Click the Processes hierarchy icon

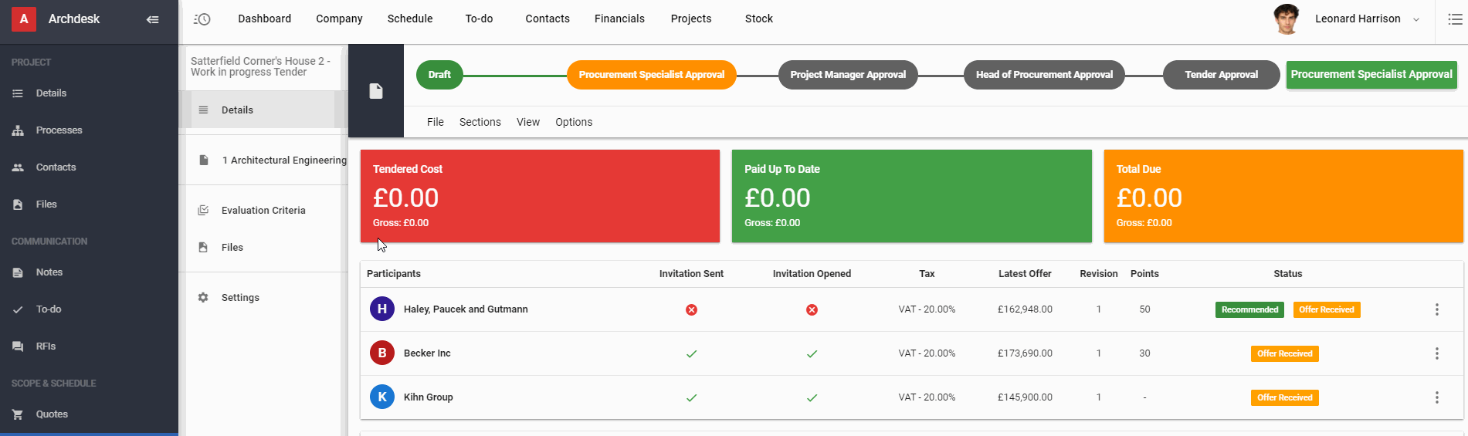coord(18,130)
